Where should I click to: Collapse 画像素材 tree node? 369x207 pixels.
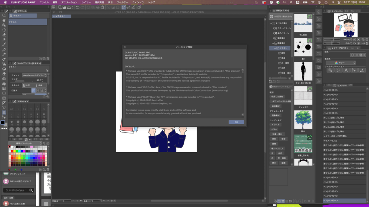tap(273, 43)
